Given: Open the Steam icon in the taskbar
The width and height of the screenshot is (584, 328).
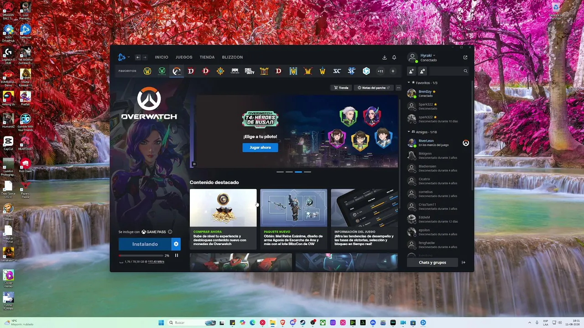Looking at the screenshot, I should coord(302,323).
